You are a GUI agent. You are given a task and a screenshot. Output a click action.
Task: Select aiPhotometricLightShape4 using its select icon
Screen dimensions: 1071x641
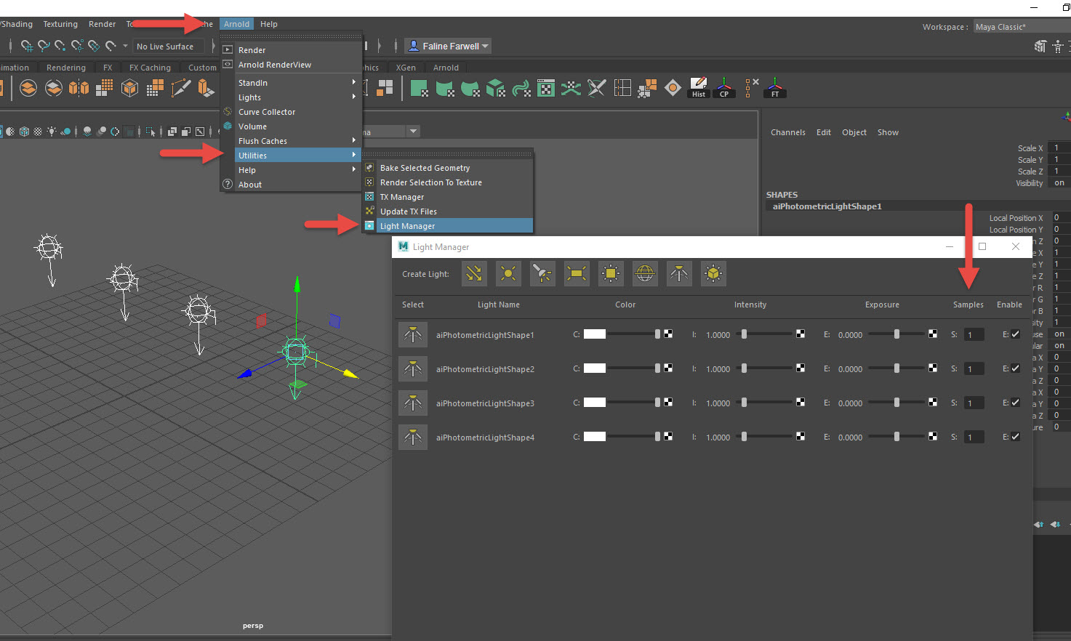pos(413,438)
